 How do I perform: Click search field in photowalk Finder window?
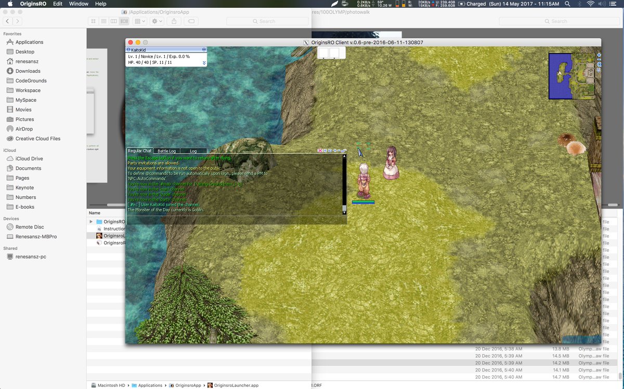(x=559, y=21)
